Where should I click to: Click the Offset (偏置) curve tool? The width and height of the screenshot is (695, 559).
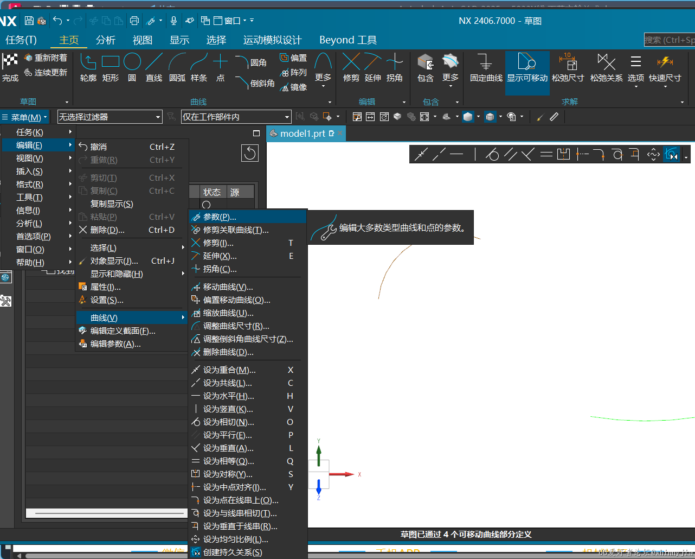[x=293, y=58]
